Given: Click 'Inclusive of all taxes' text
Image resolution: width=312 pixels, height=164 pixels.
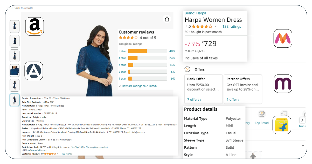Looking at the screenshot, I should tap(201, 58).
